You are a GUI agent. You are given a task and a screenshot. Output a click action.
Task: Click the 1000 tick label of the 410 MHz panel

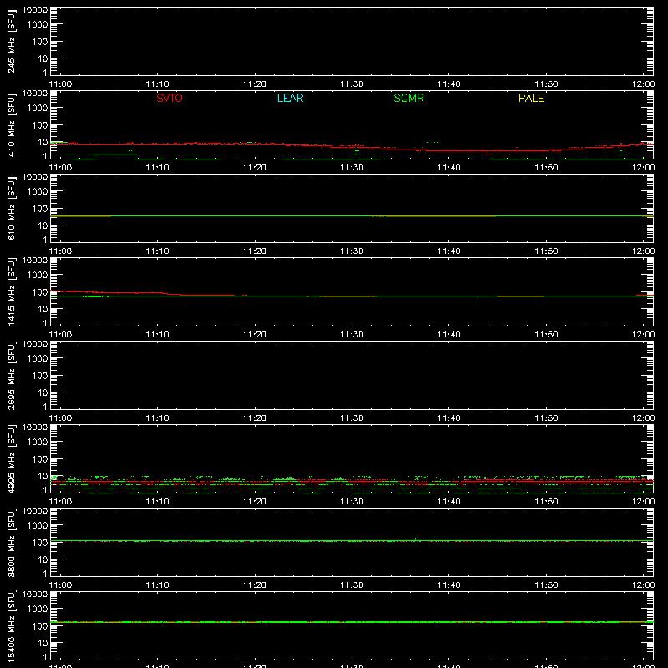coord(38,109)
